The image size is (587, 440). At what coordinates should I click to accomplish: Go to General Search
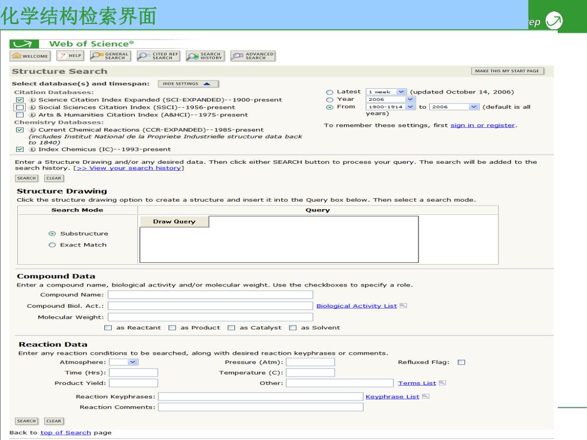pos(111,56)
